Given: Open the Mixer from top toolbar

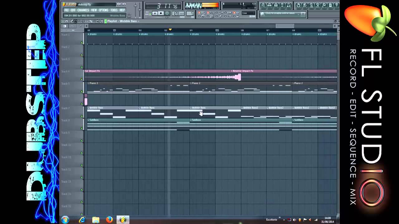Looking at the screenshot, I should coord(288,6).
